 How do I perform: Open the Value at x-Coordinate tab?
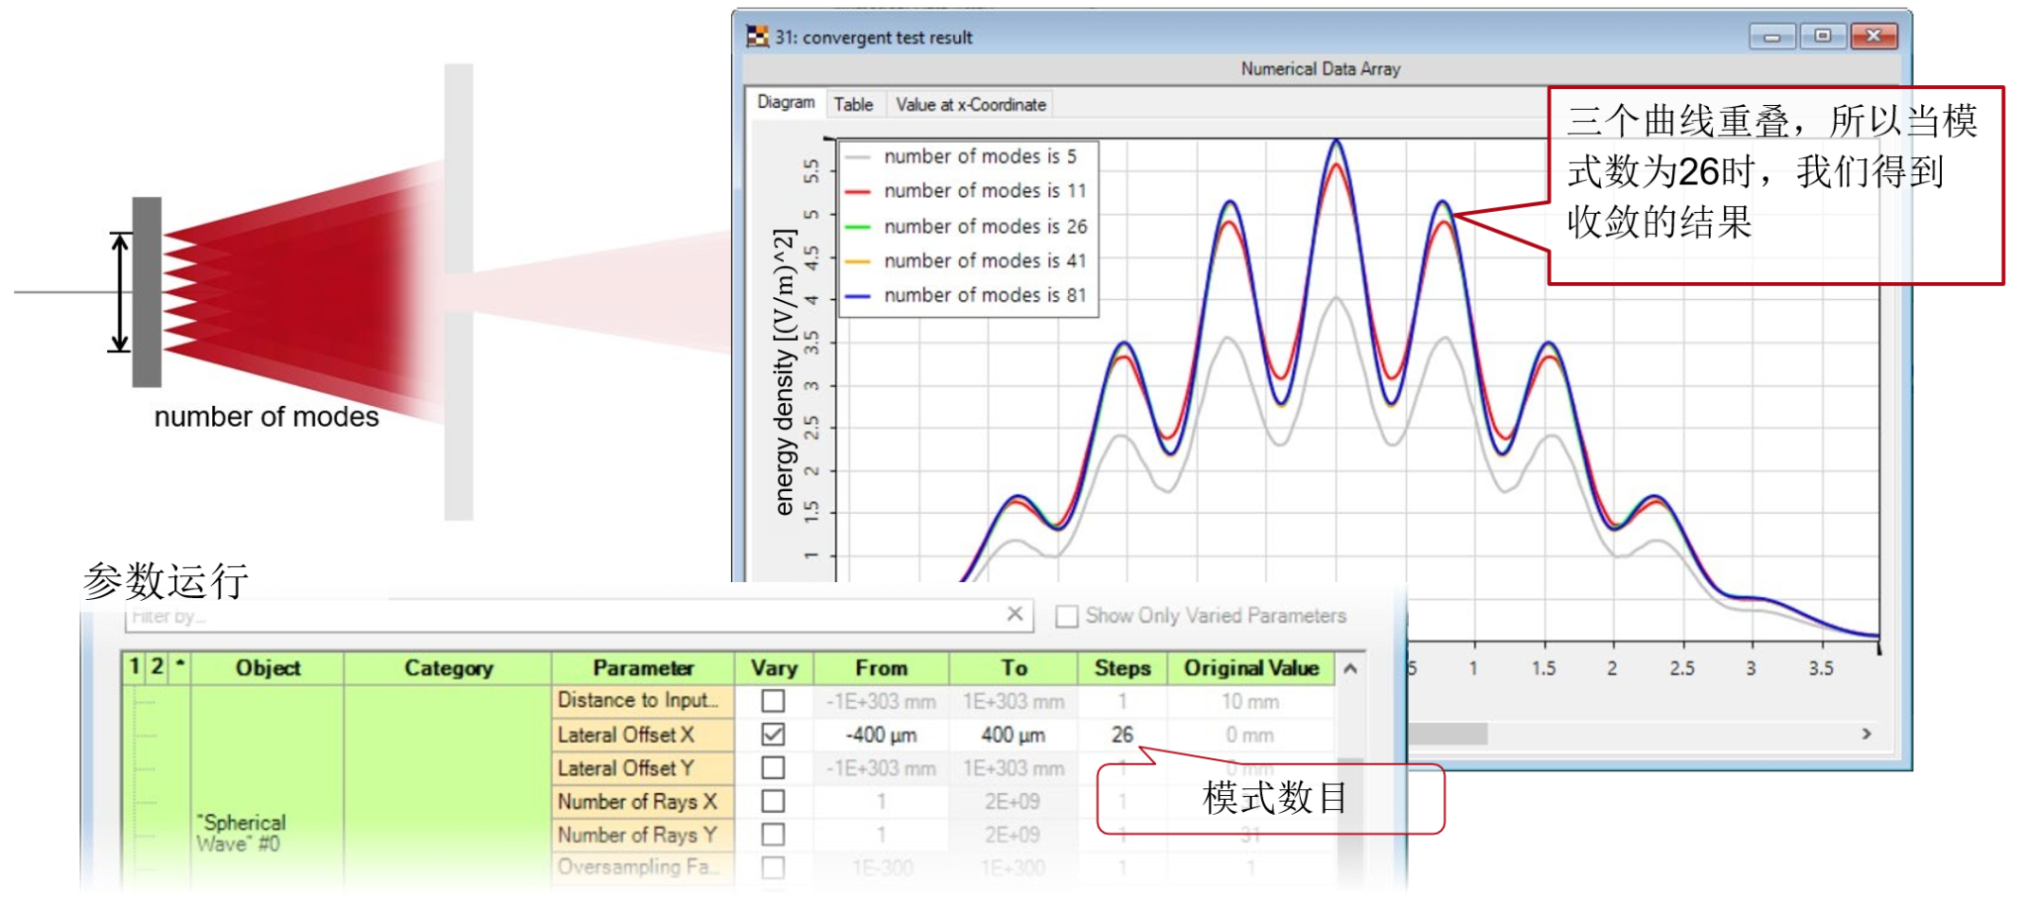click(x=970, y=105)
